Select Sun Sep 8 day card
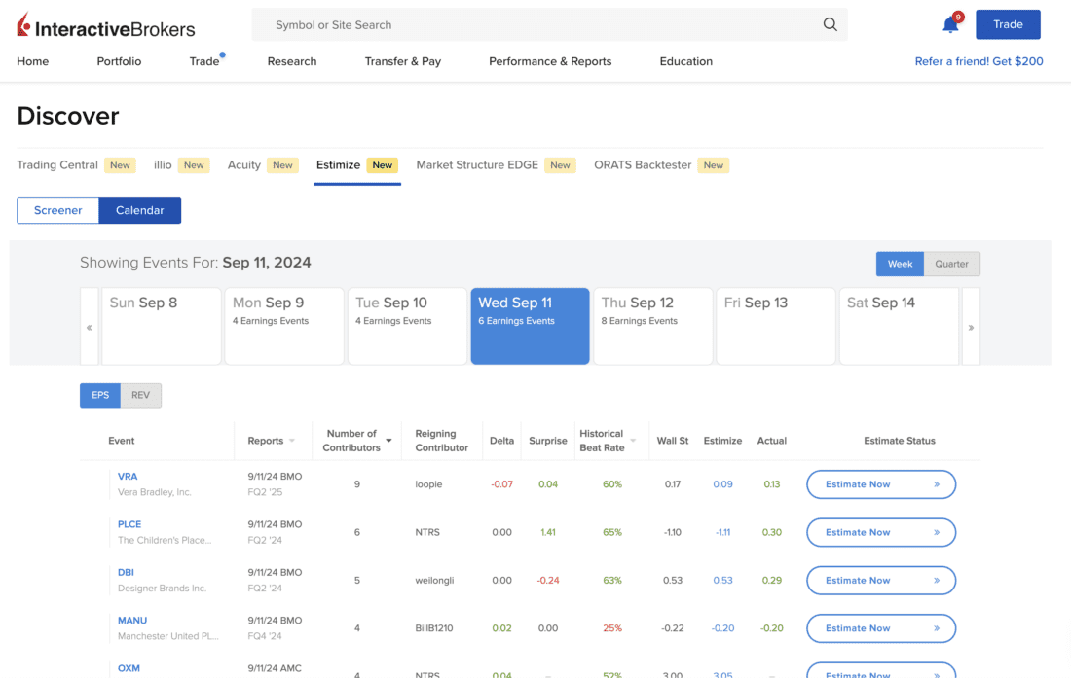This screenshot has width=1071, height=678. pos(162,326)
